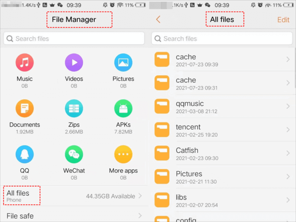Select the qqmusic folder name
296x222 pixels.
(x=190, y=104)
